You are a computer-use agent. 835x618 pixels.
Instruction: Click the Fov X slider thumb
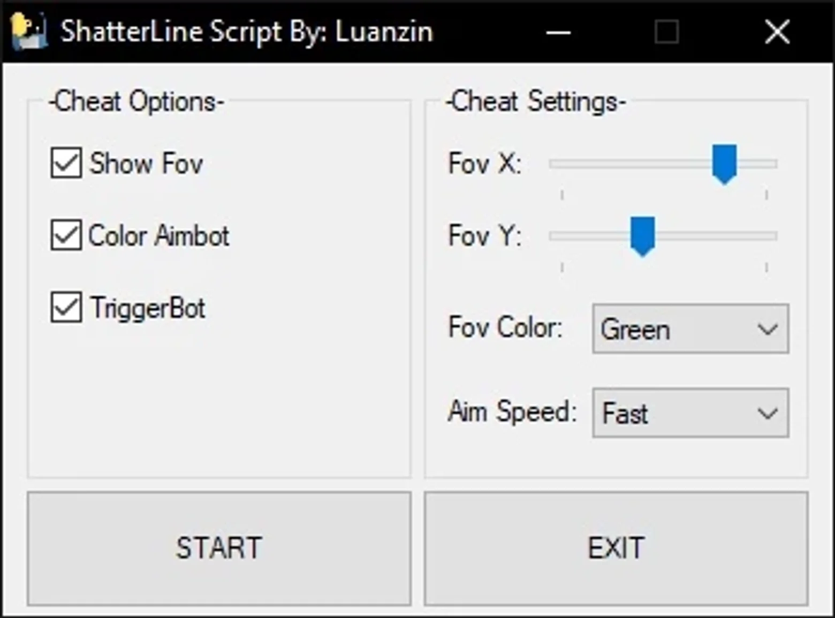pyautogui.click(x=725, y=164)
